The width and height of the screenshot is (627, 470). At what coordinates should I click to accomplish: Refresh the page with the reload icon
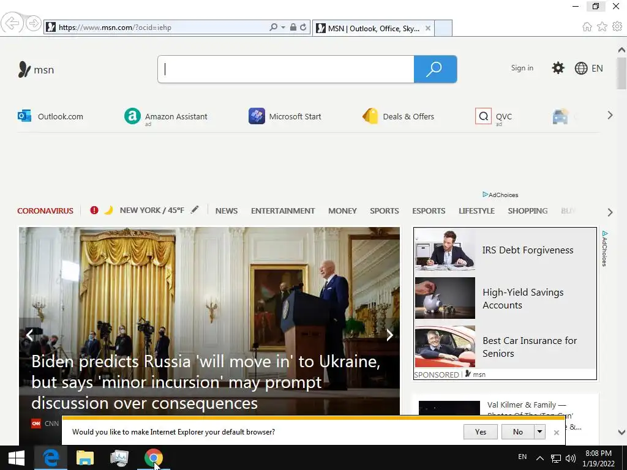303,27
